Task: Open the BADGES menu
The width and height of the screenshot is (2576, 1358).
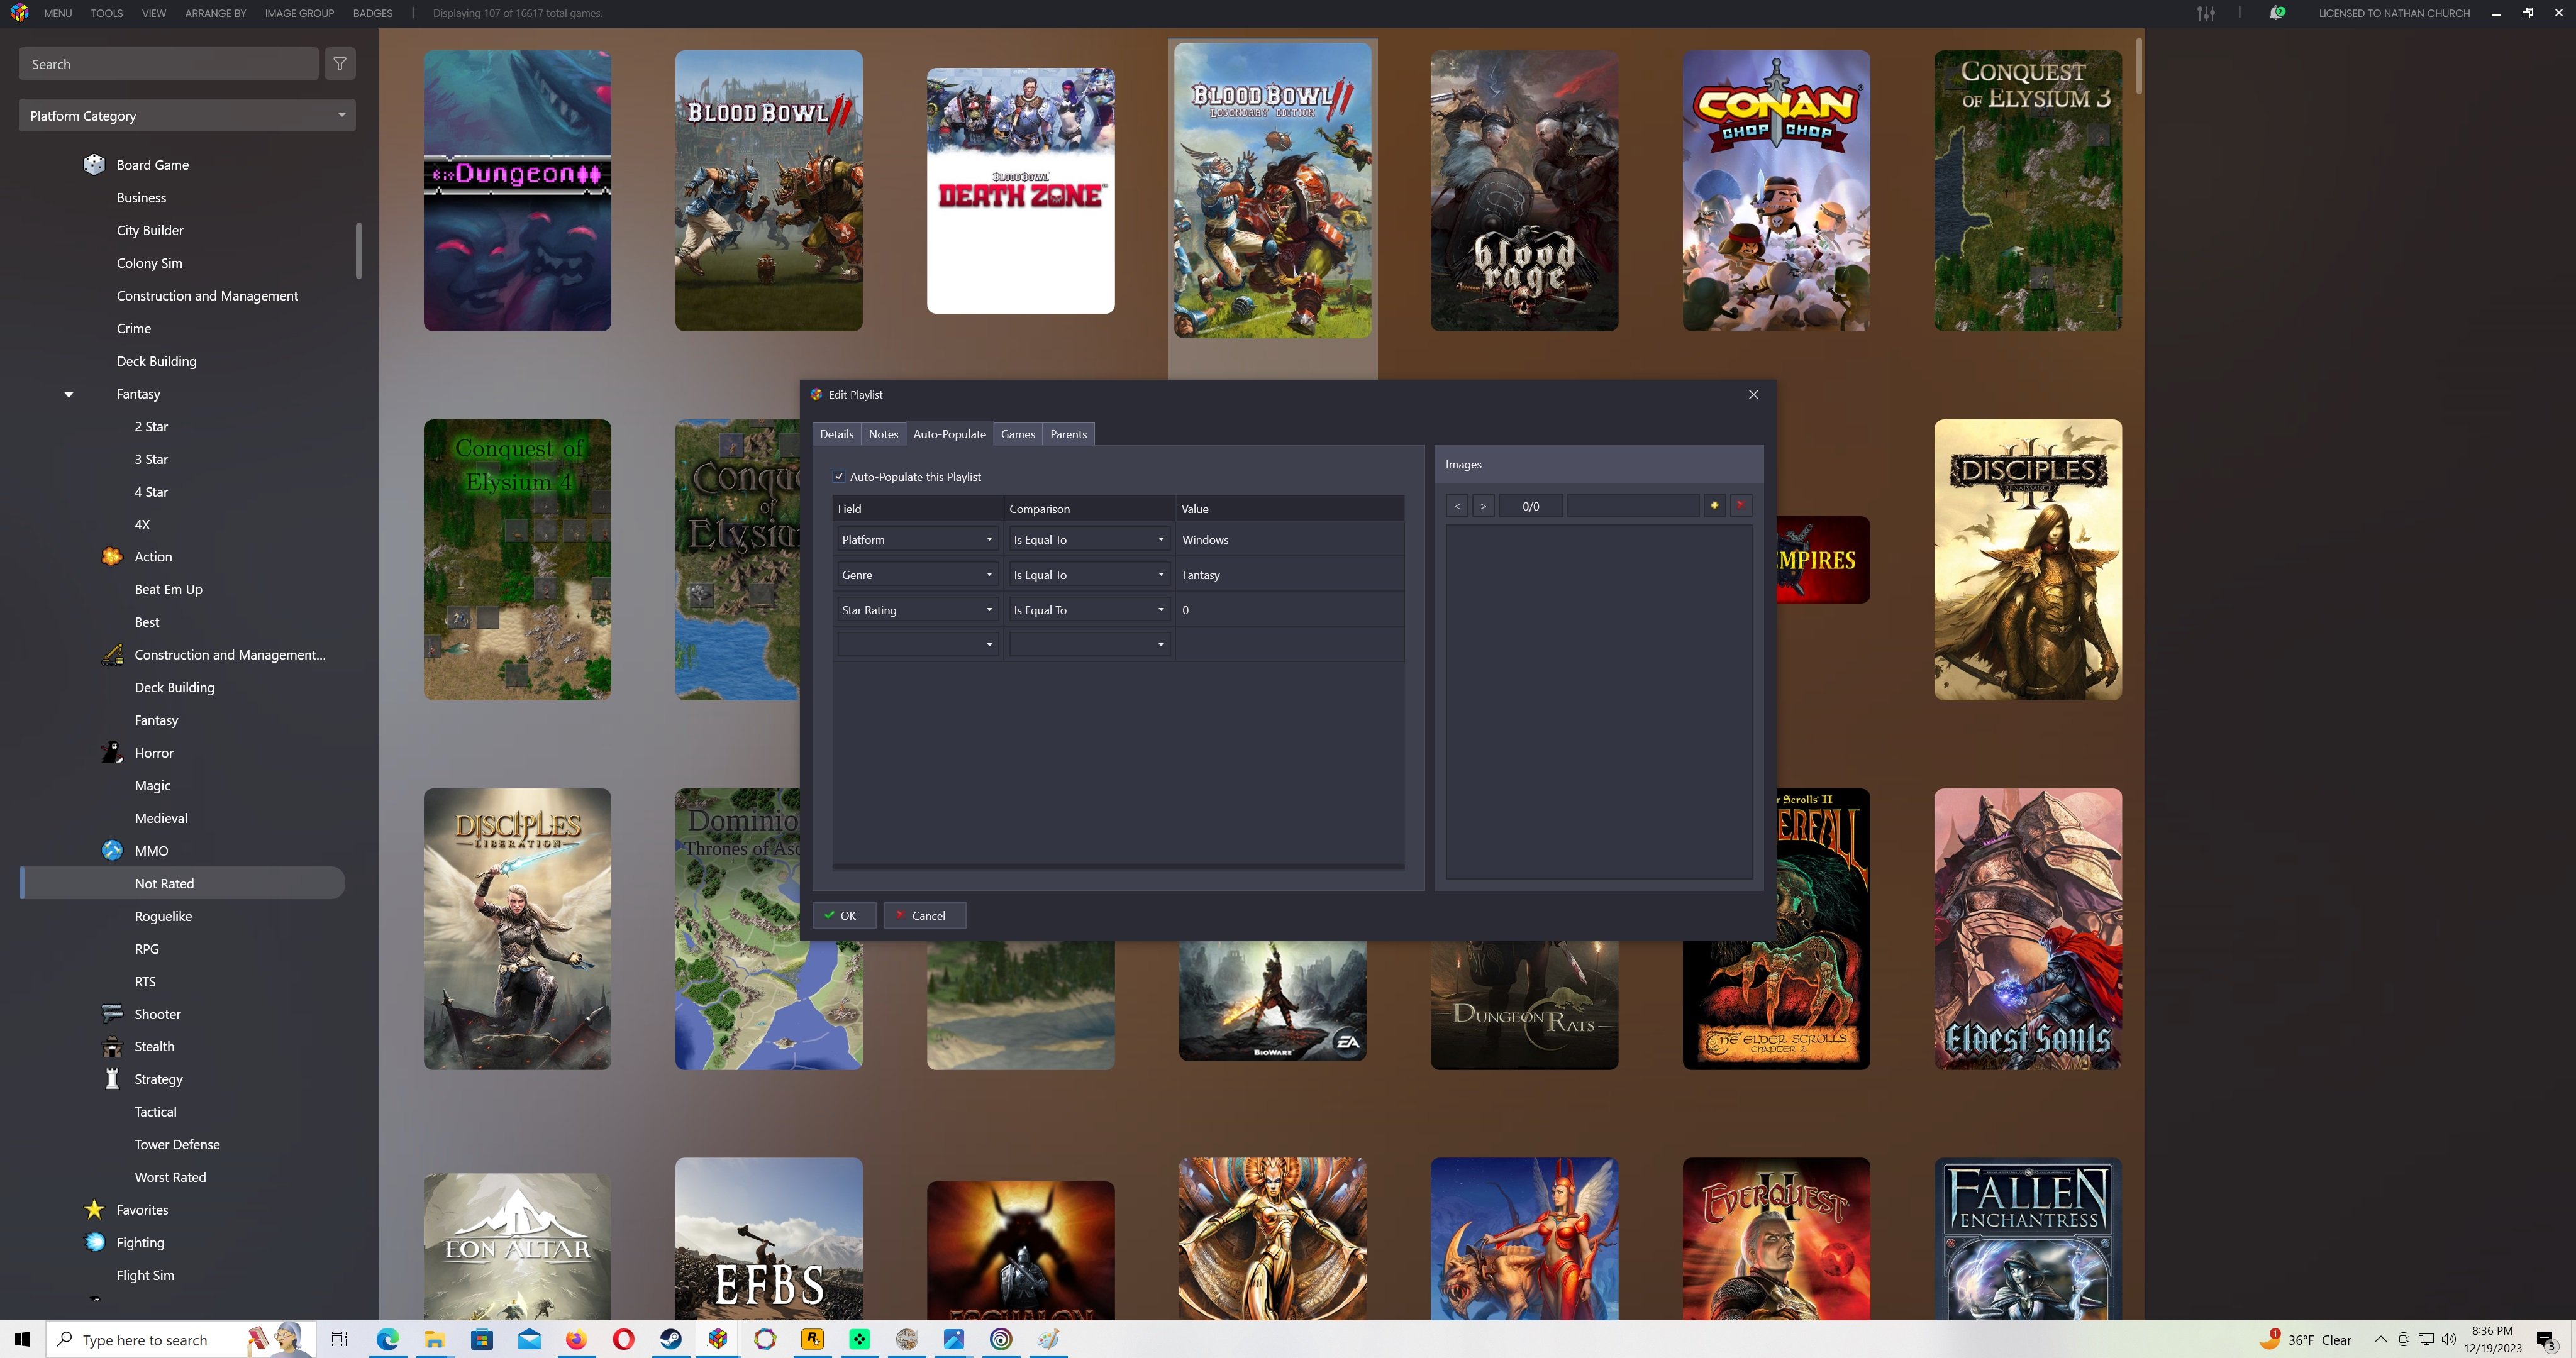Action: tap(372, 13)
